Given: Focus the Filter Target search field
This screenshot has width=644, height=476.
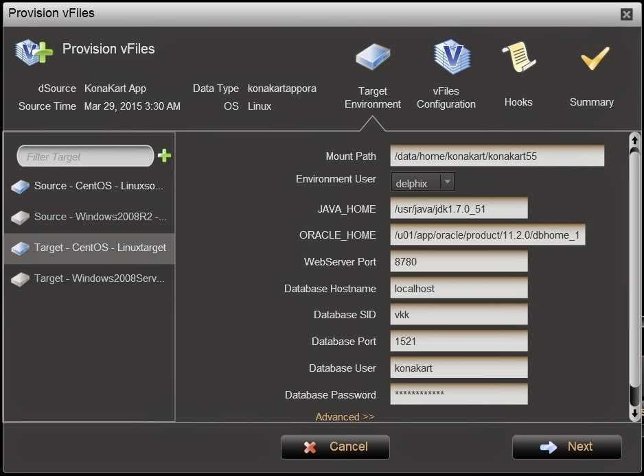Looking at the screenshot, I should click(x=85, y=156).
